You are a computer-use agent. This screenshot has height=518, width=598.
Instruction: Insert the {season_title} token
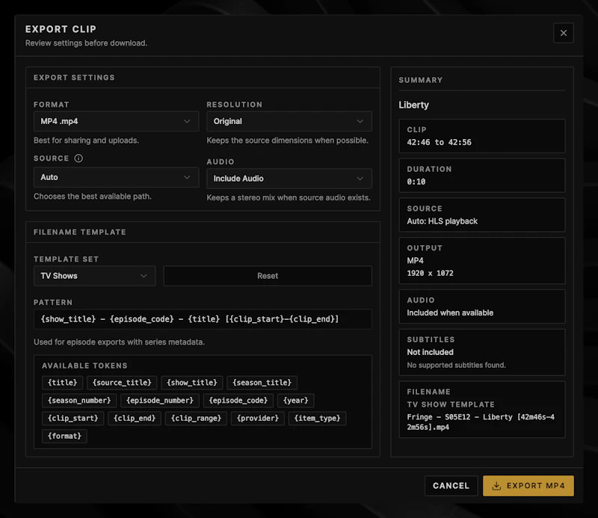click(262, 383)
